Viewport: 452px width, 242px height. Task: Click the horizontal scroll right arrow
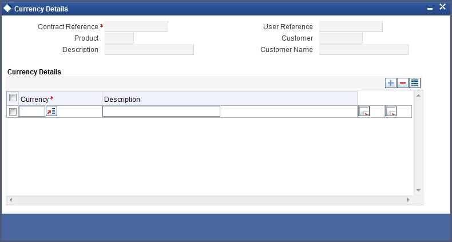409,200
